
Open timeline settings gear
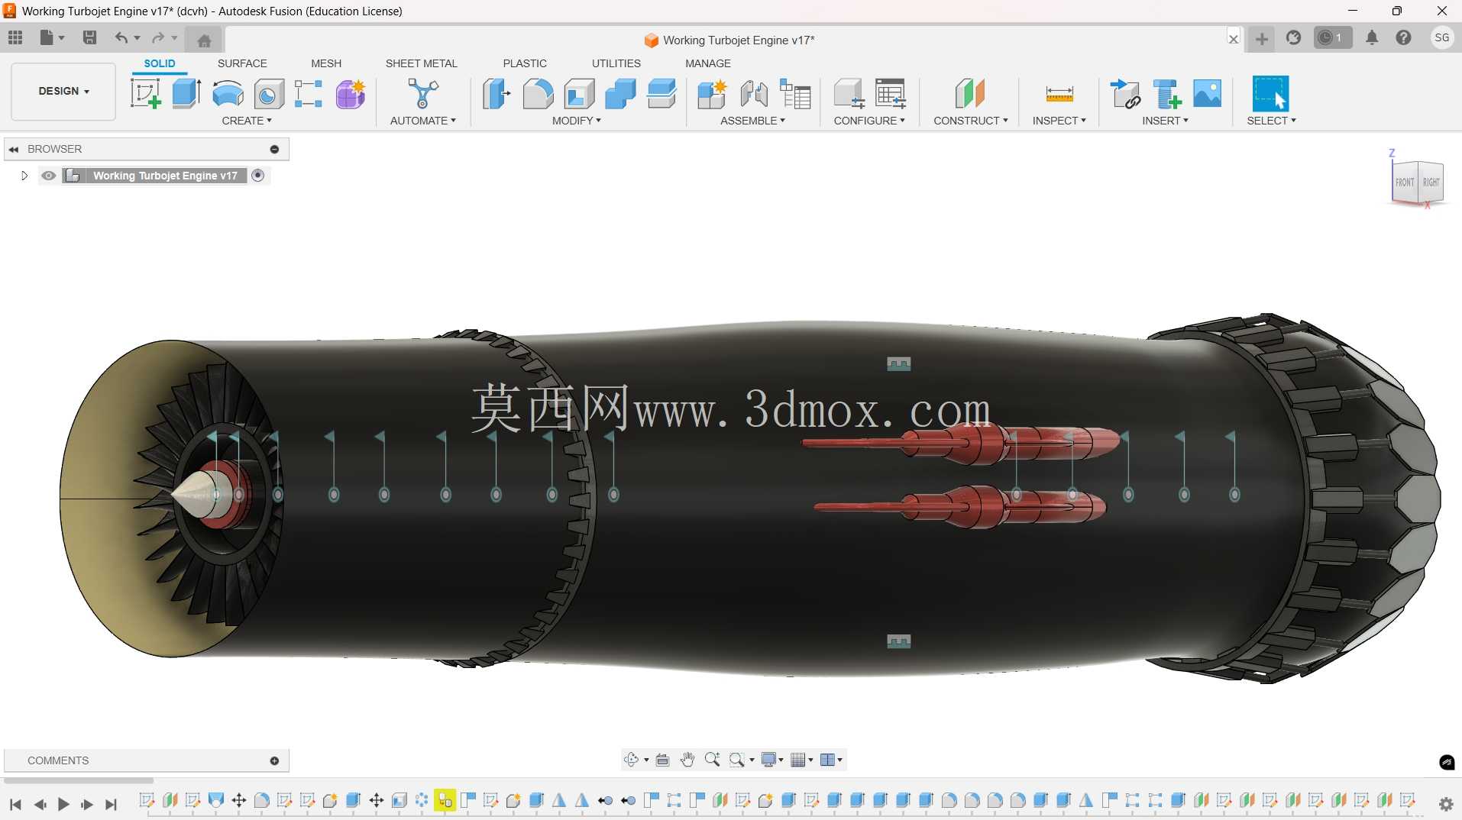click(x=1445, y=804)
